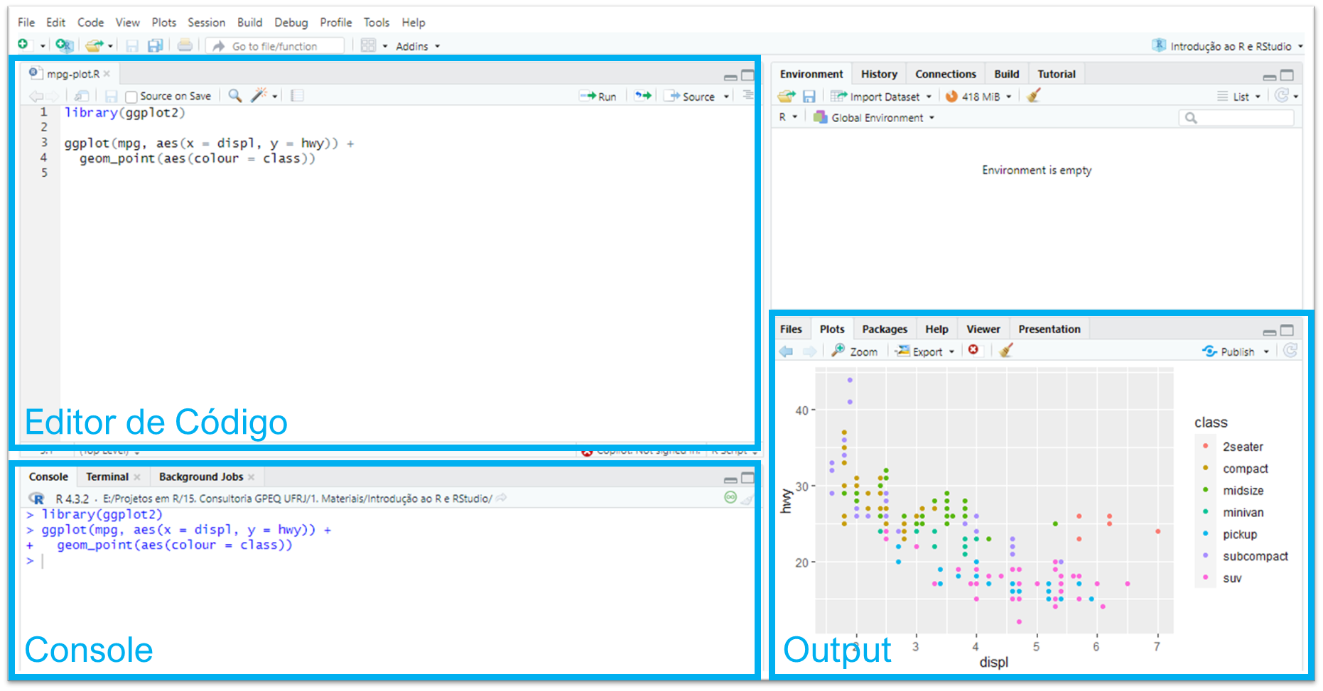Click the document outline icon in editor
This screenshot has width=1323, height=691.
[x=747, y=95]
